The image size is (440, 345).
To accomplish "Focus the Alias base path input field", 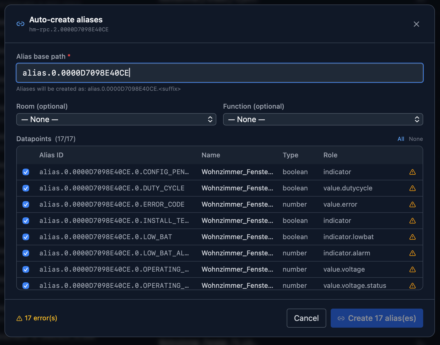I will click(x=220, y=73).
